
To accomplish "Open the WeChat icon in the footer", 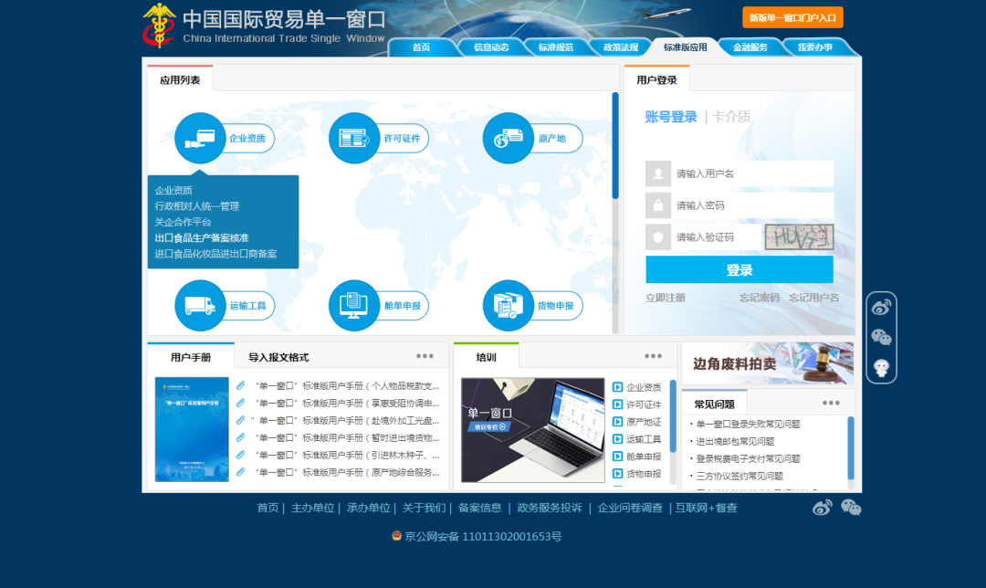I will coord(851,508).
